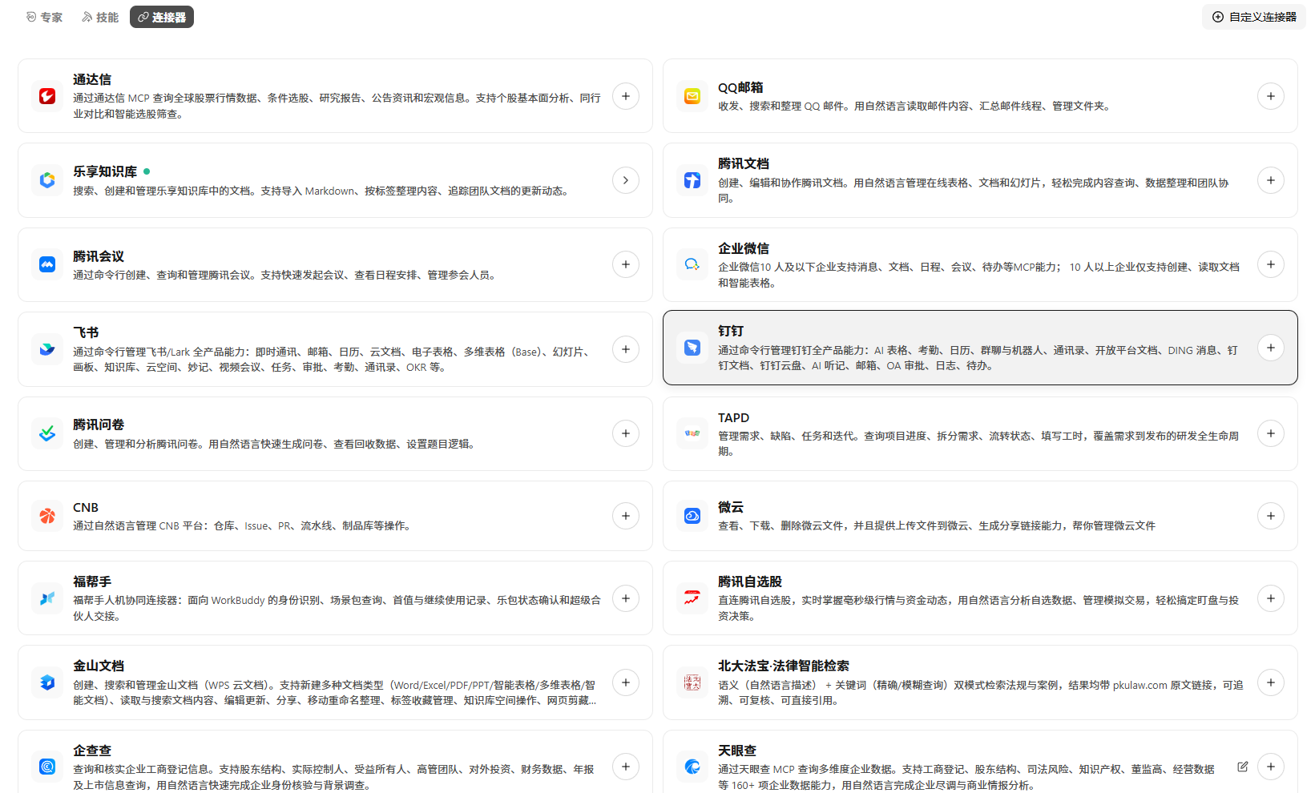Image resolution: width=1315 pixels, height=793 pixels.
Task: Add the 福帮手 connector with plus button
Action: point(626,598)
